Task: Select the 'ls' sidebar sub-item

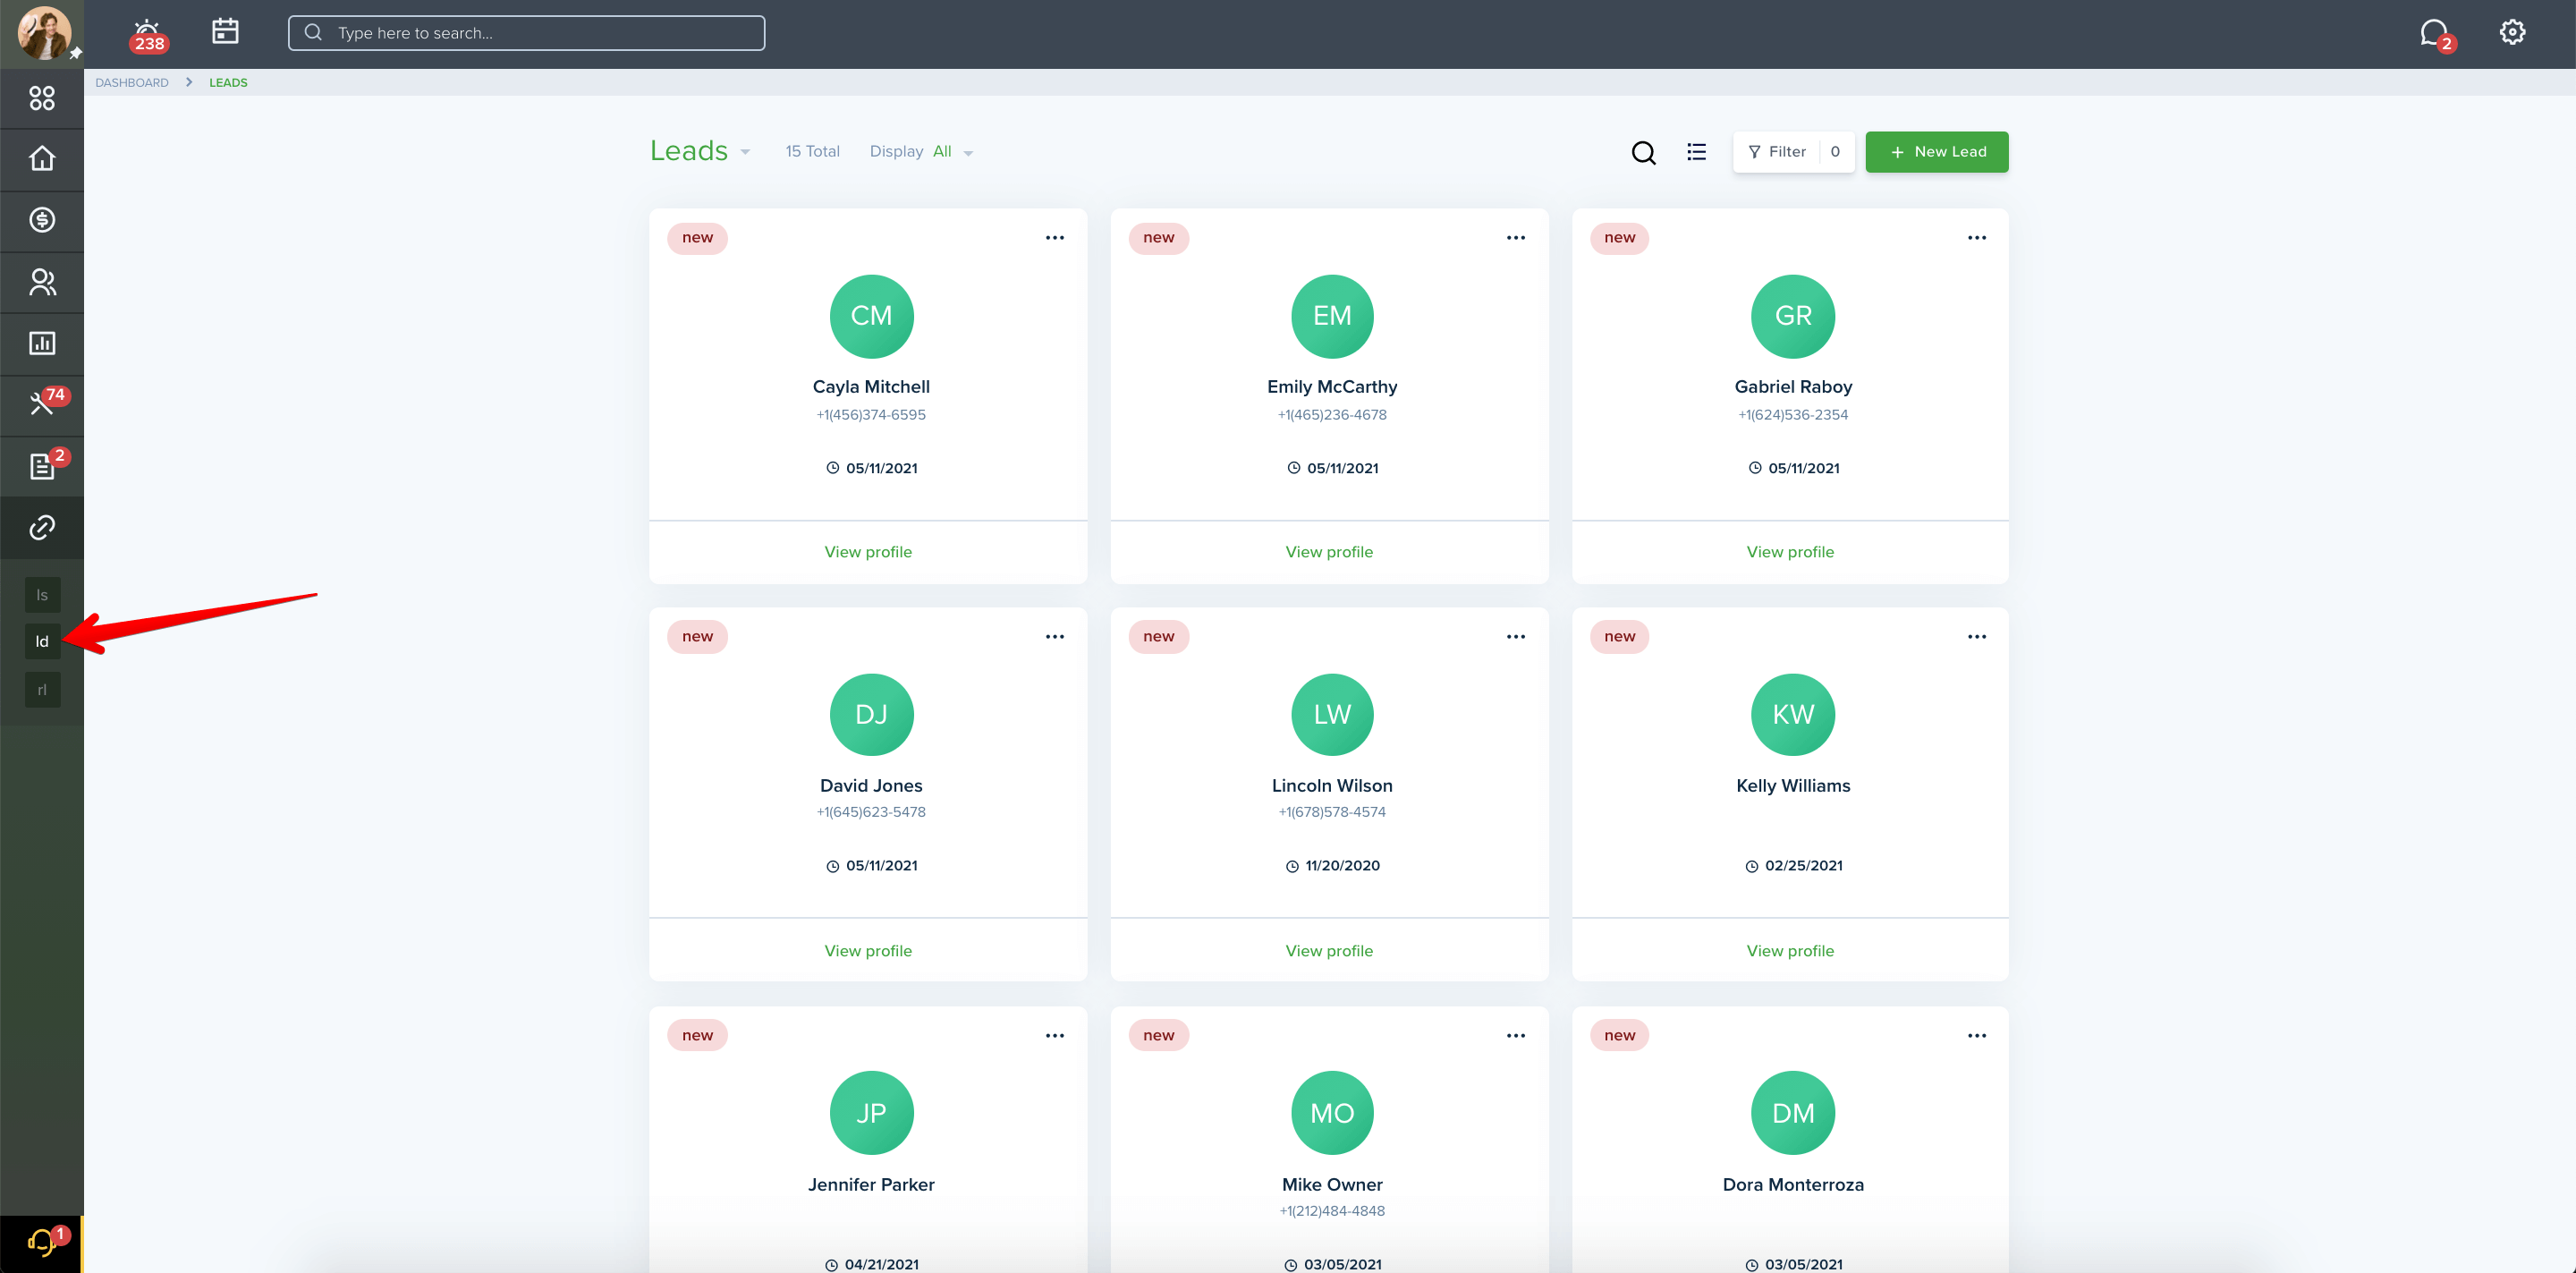Action: pos(42,595)
